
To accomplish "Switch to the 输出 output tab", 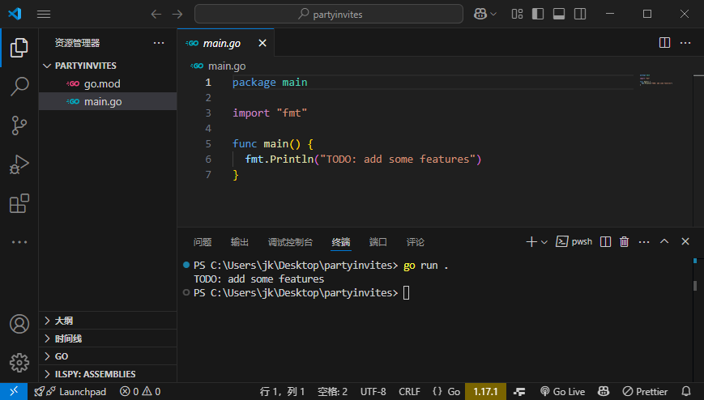I will pos(240,242).
